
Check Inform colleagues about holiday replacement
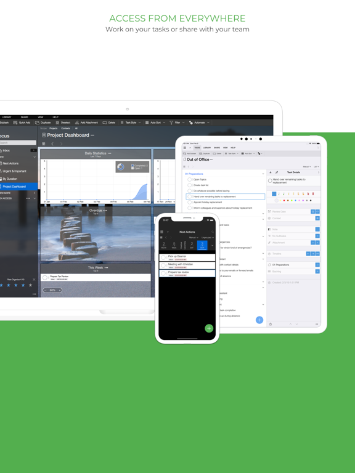pos(190,208)
